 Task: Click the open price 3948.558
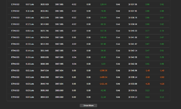click(x=44, y=77)
